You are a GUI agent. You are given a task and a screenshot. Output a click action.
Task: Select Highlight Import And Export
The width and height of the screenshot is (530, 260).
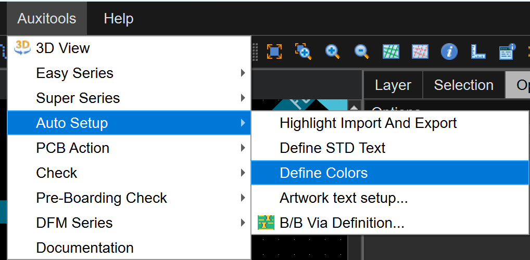(x=368, y=123)
